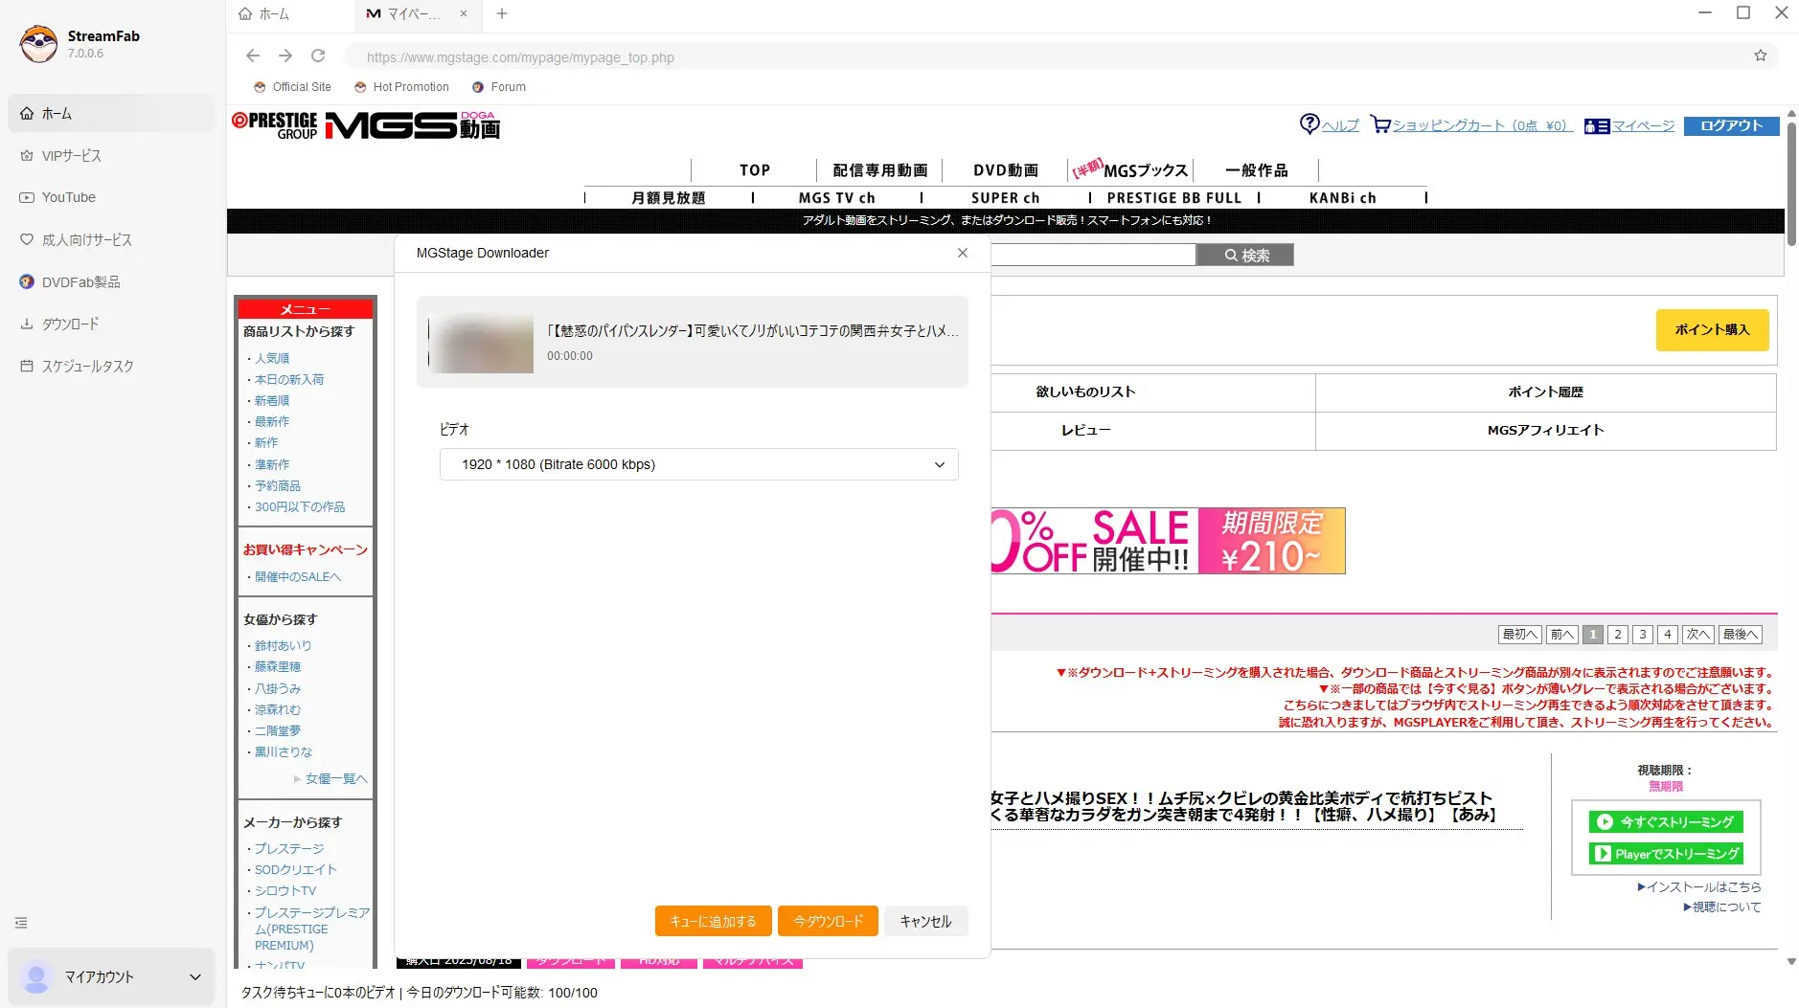Open the ダウンロード sidebar section
Image resolution: width=1799 pixels, height=1008 pixels.
point(111,324)
